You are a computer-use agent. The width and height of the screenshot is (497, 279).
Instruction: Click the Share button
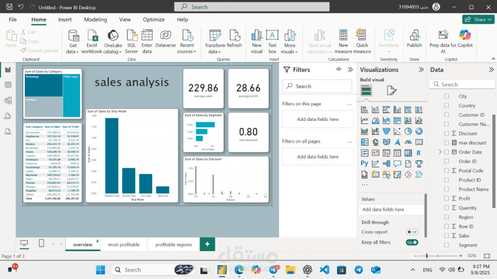[x=478, y=20]
